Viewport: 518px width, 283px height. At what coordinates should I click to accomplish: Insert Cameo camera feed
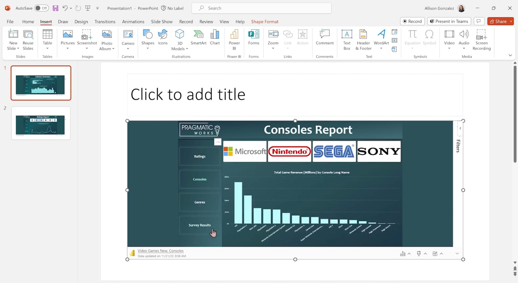pos(128,40)
